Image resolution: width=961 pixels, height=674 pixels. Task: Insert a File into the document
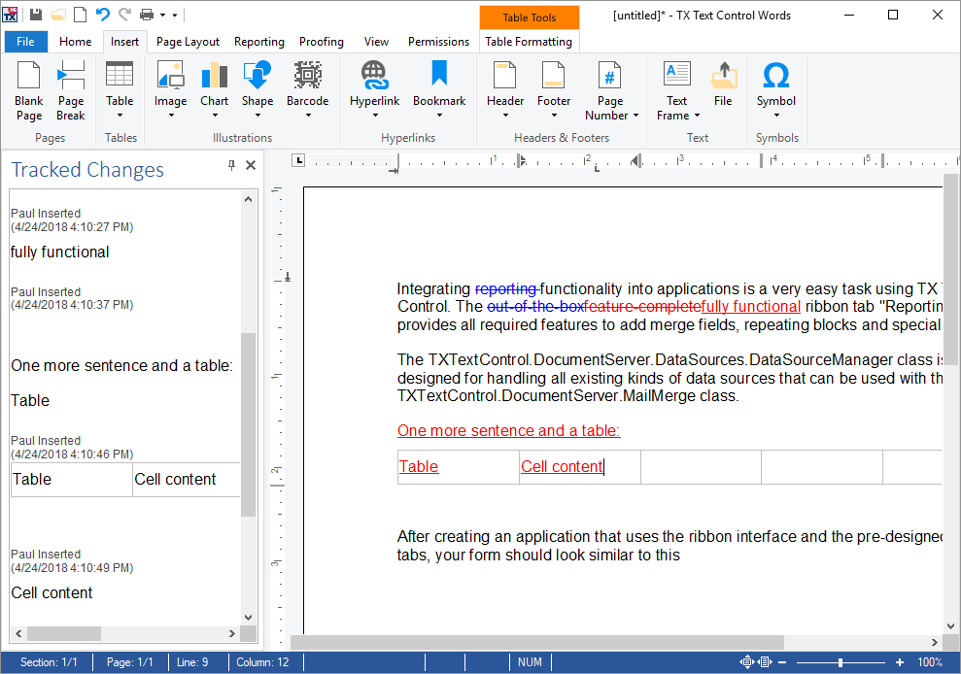723,84
